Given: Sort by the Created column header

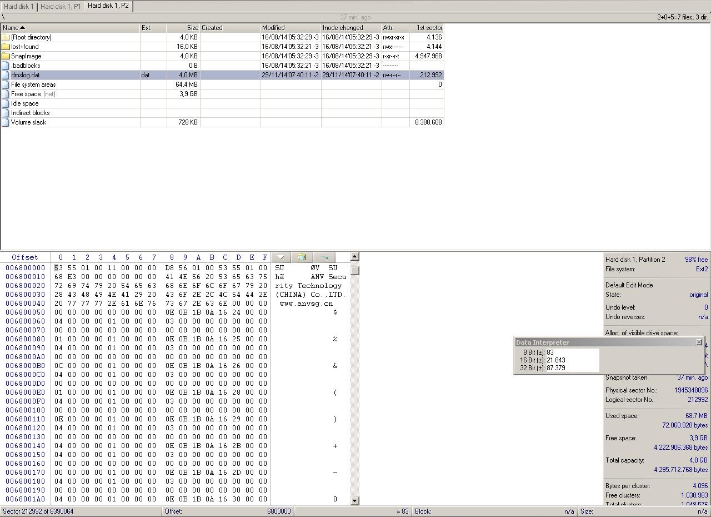Looking at the screenshot, I should point(230,27).
